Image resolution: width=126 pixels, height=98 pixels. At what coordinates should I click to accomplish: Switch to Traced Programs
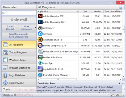click(x=19, y=52)
